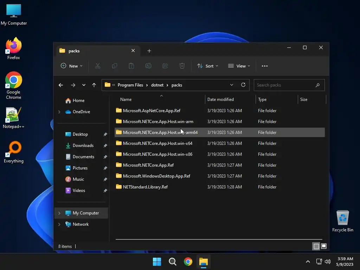Open the clock and date flyout
The height and width of the screenshot is (270, 360).
pyautogui.click(x=345, y=262)
